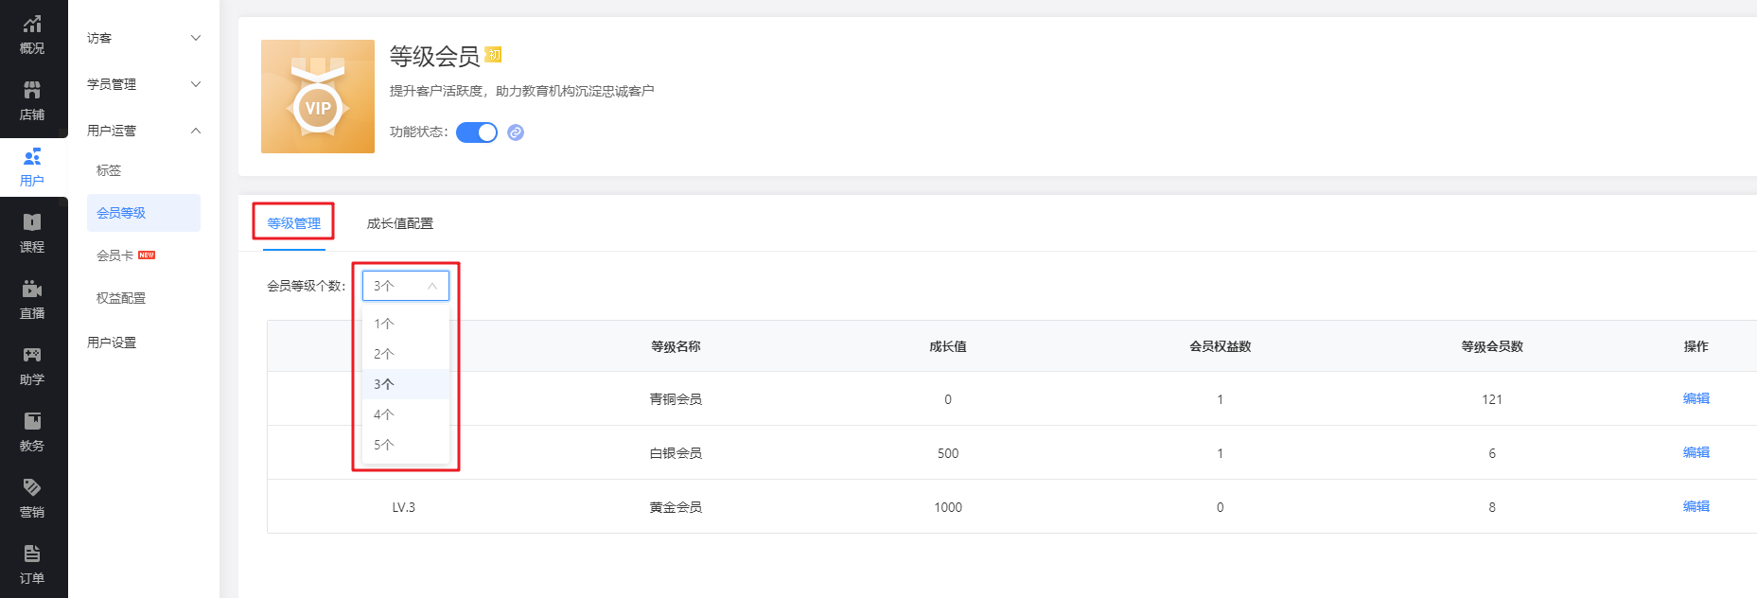The height and width of the screenshot is (598, 1757).
Task: Open the 概况 overview sidebar icon
Action: (32, 34)
